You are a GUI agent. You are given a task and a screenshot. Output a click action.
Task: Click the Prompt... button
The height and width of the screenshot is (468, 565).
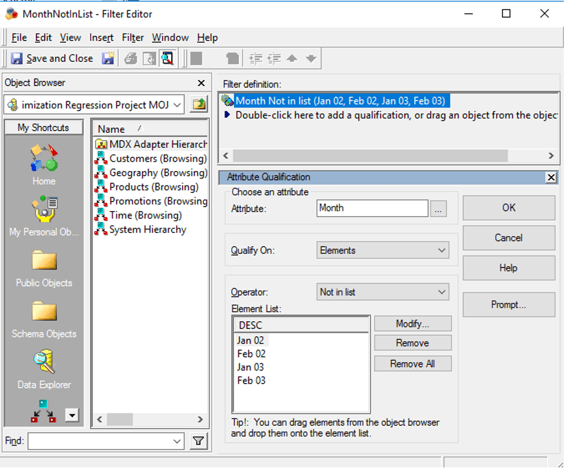point(508,305)
